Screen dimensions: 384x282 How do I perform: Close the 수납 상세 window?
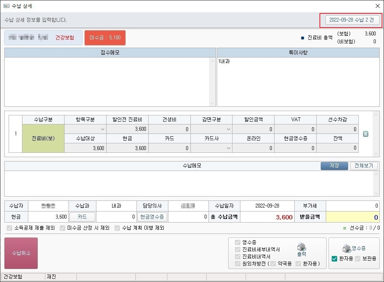tap(377, 6)
